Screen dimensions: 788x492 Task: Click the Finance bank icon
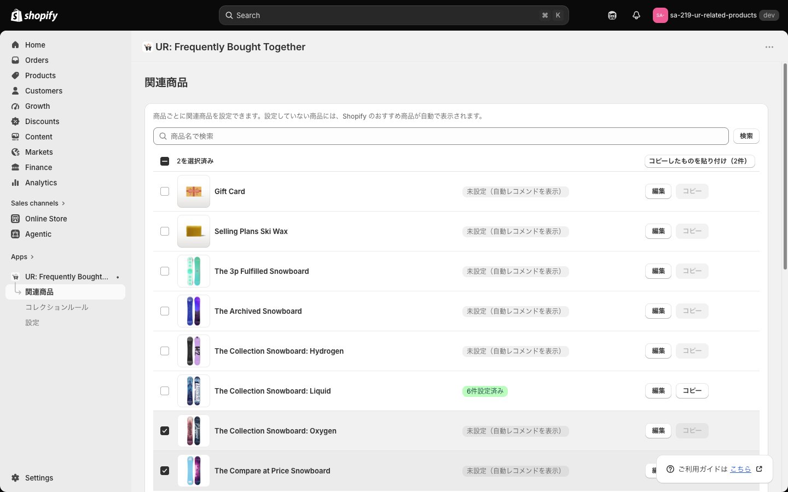pyautogui.click(x=15, y=167)
